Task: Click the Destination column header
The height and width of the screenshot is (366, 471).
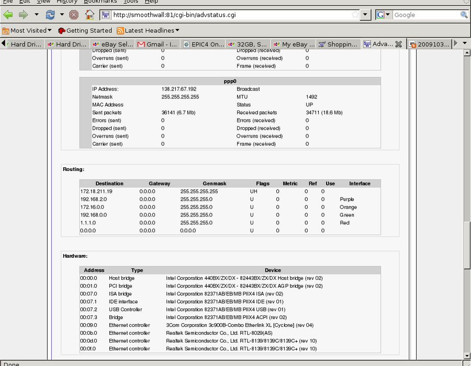Action: point(109,184)
